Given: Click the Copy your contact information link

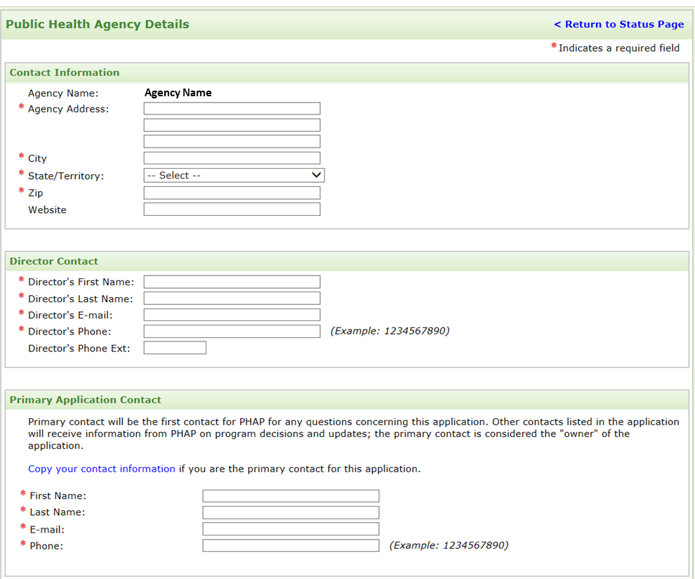Looking at the screenshot, I should (102, 469).
